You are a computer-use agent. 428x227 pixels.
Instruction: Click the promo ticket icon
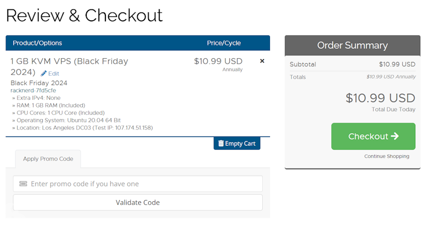(23, 184)
